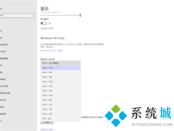Open Power and sleep (和睡眠) sidebar item

point(4,59)
